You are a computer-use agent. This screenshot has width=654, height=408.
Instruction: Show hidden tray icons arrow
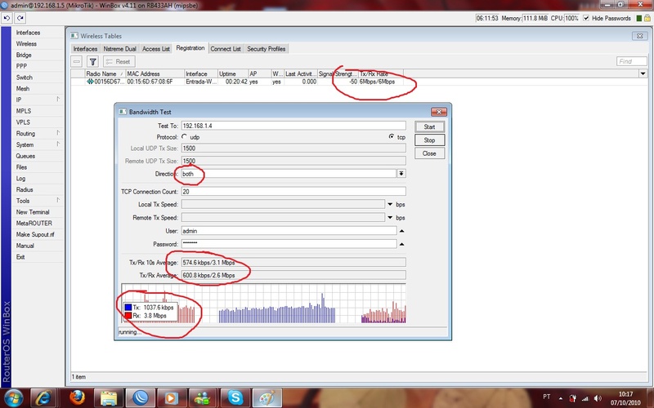[x=561, y=398]
